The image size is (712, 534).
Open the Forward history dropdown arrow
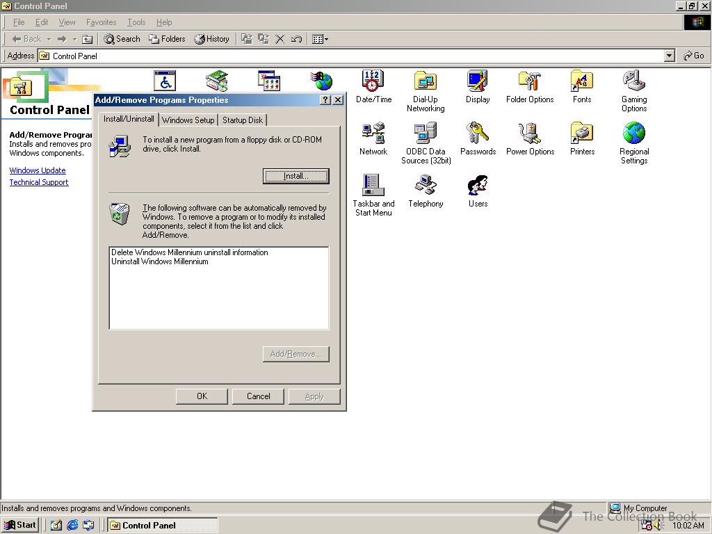click(x=74, y=39)
